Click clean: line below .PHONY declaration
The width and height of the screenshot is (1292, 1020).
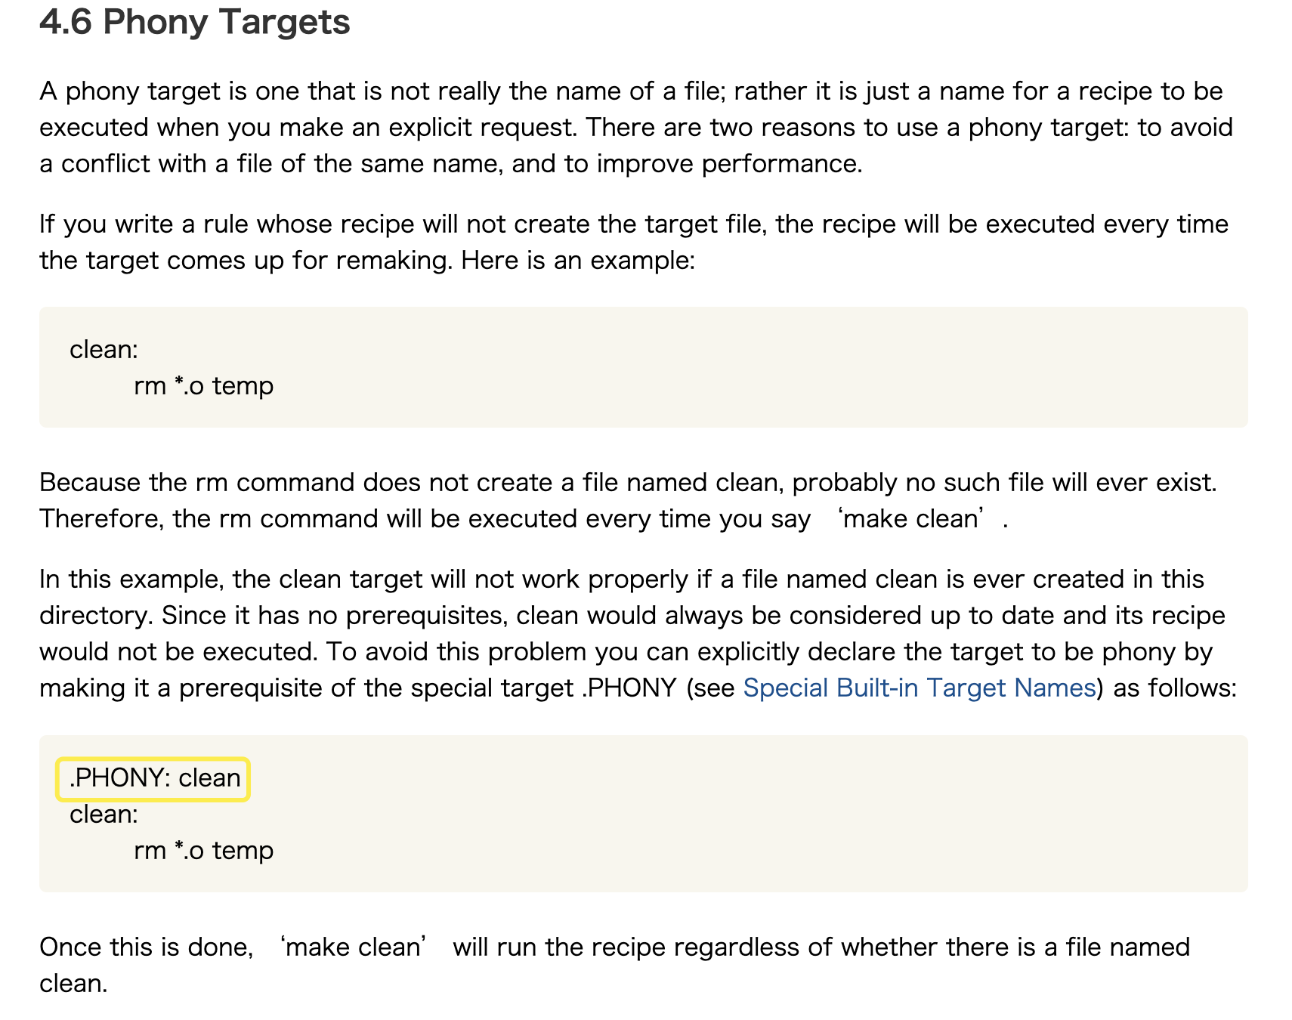[x=104, y=814]
